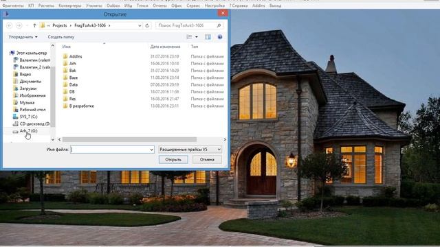Open the 'Имя файла' combo dropdown arrow

(x=151, y=150)
